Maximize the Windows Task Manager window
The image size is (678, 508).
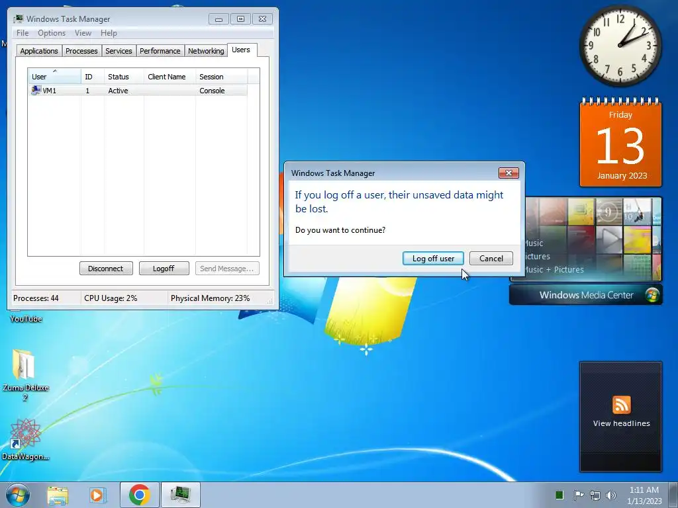tap(240, 19)
